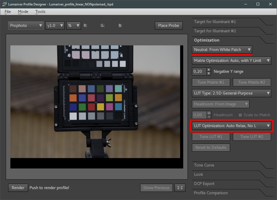277x200 pixels.
Task: Switch to the Tone Curve tab
Action: 204,165
